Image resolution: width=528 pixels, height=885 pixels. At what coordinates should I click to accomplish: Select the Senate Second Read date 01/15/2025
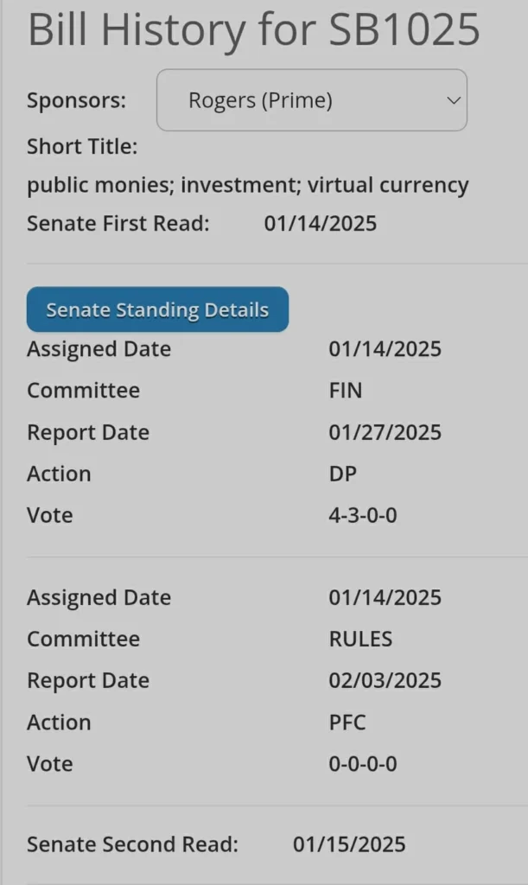click(349, 844)
